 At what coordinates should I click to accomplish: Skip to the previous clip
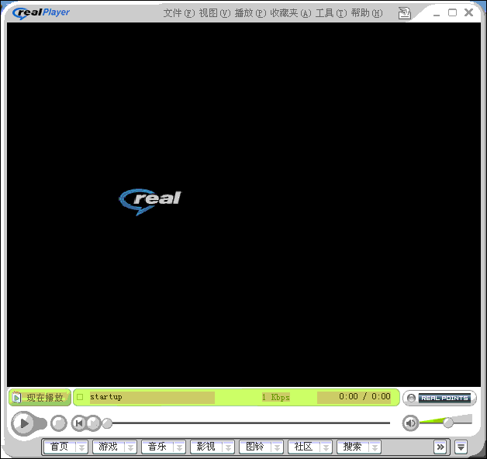(79, 423)
